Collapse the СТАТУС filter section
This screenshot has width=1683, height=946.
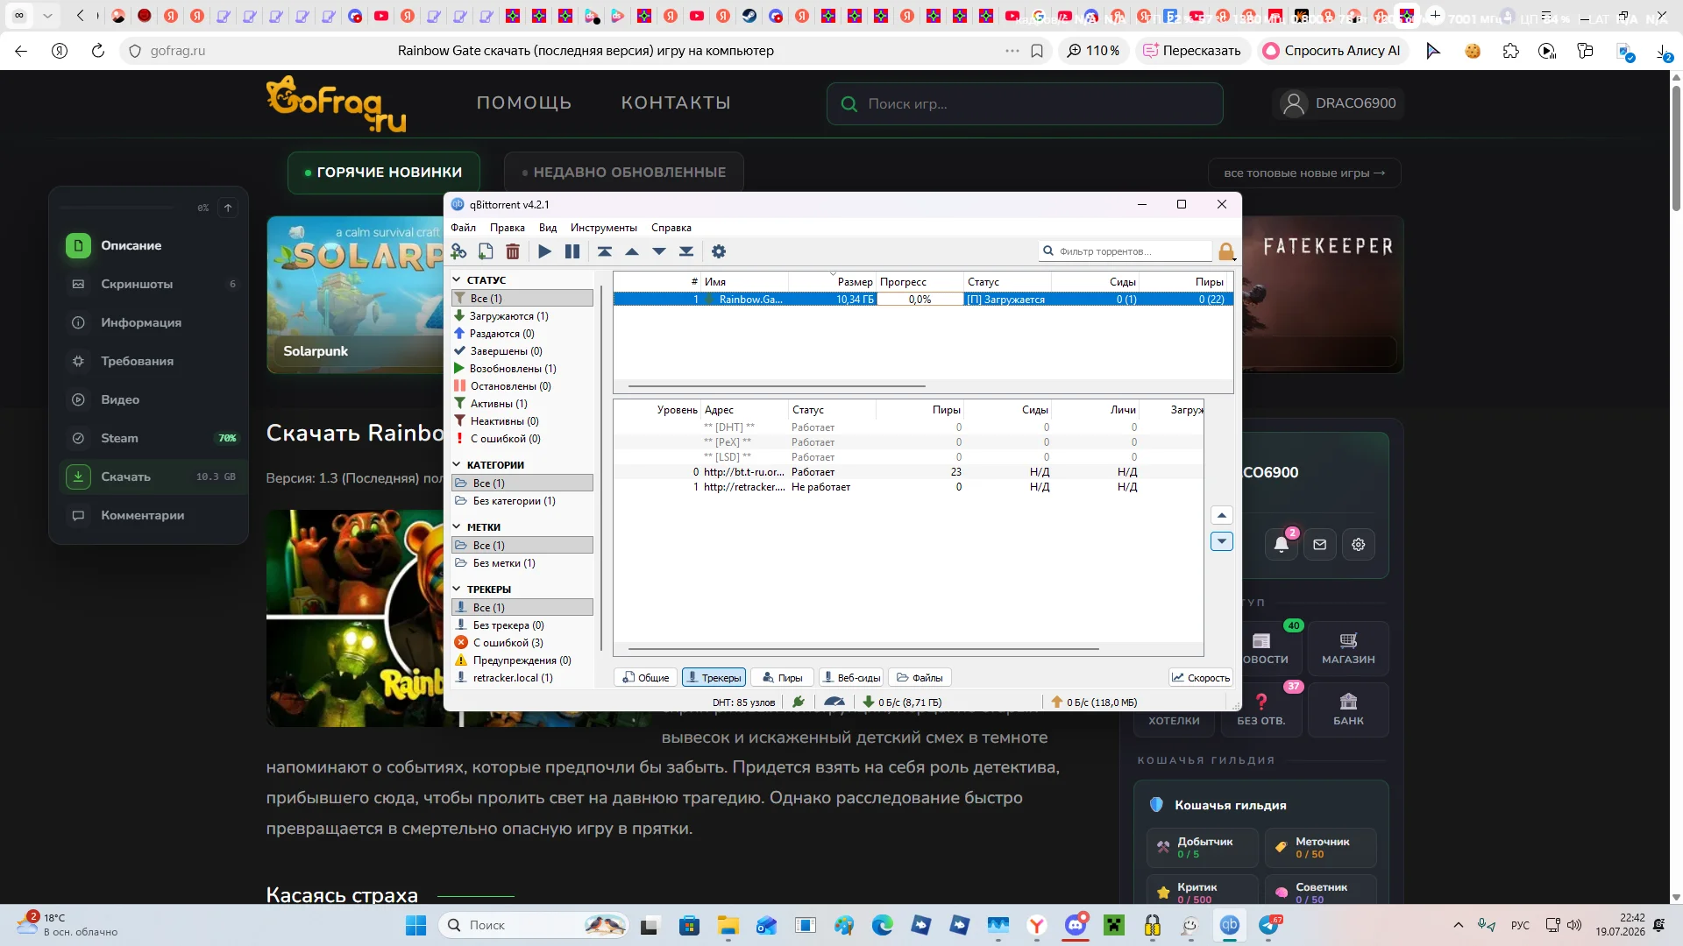click(457, 280)
